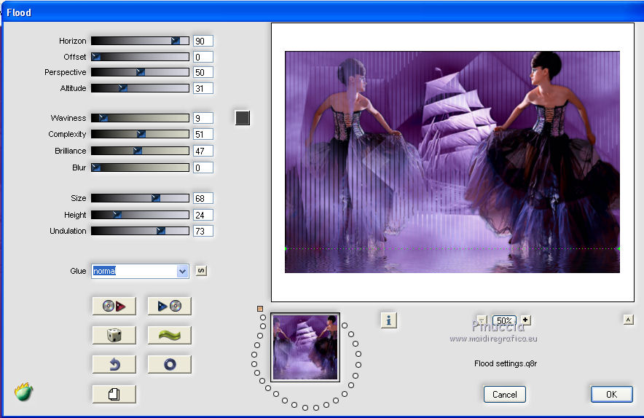The image size is (644, 418).
Task: Click the small up-arrow button at right
Action: (628, 320)
